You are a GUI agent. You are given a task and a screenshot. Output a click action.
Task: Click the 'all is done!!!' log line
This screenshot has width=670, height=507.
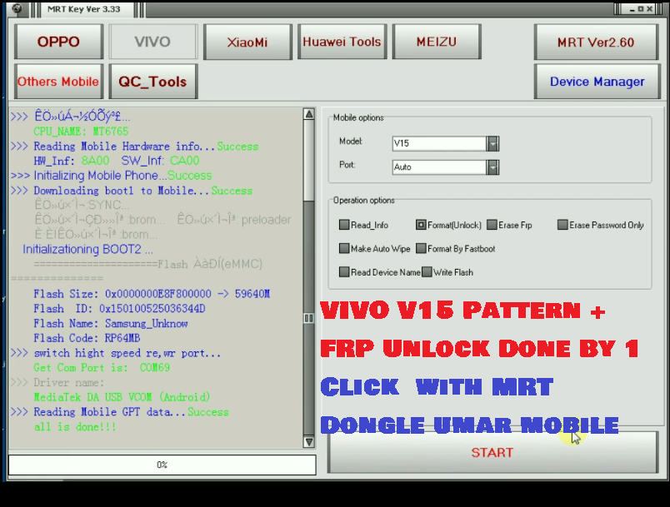click(x=75, y=427)
